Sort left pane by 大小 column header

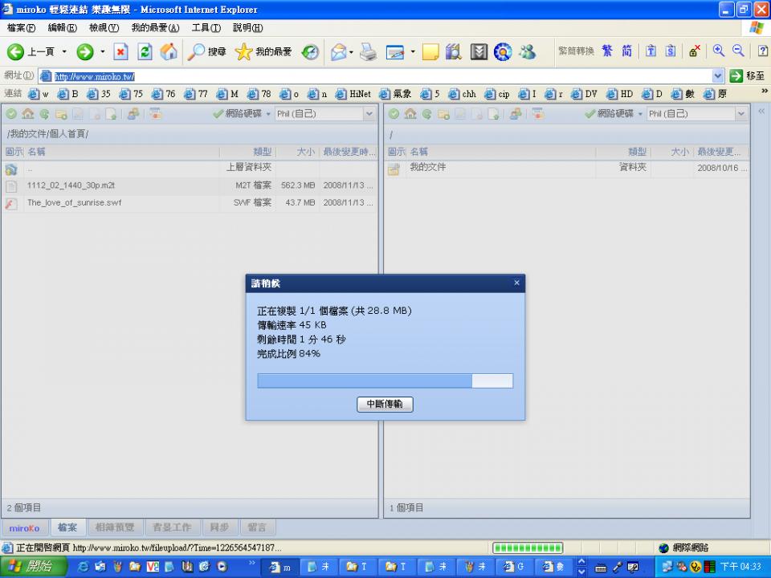click(298, 152)
